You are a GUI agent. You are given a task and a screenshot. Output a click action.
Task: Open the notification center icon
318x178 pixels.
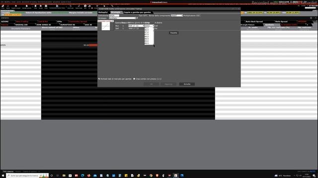[x=314, y=176]
